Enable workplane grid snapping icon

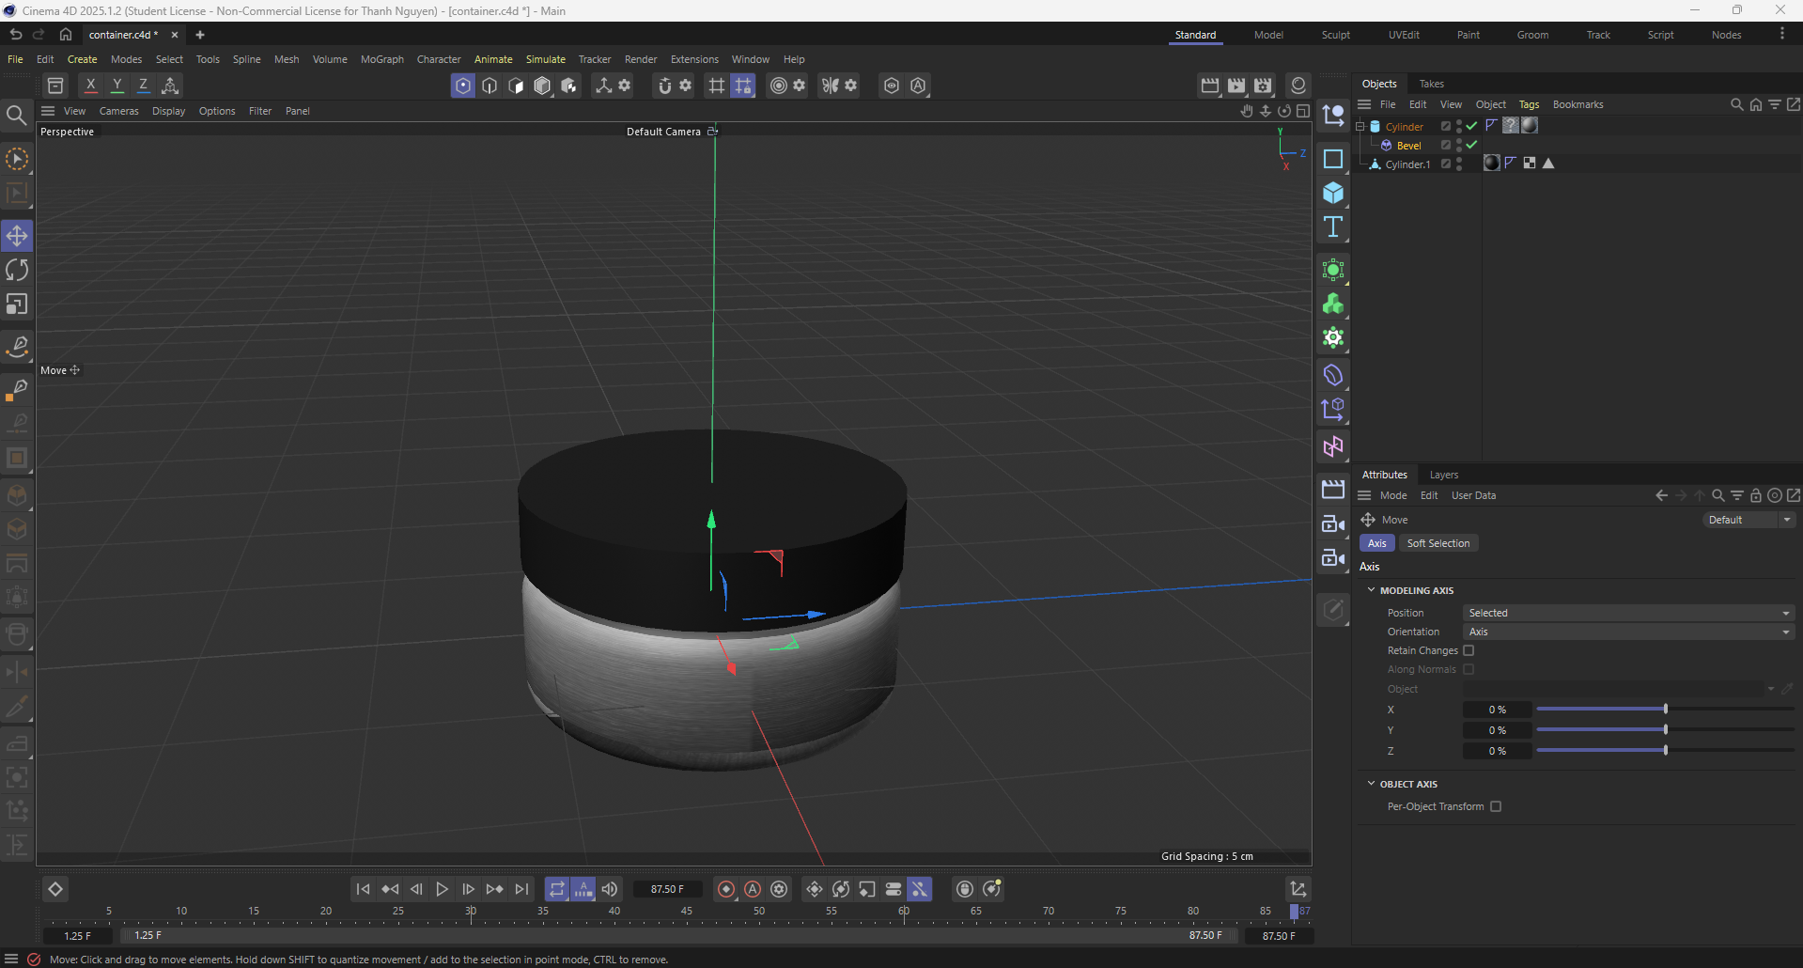pyautogui.click(x=717, y=86)
